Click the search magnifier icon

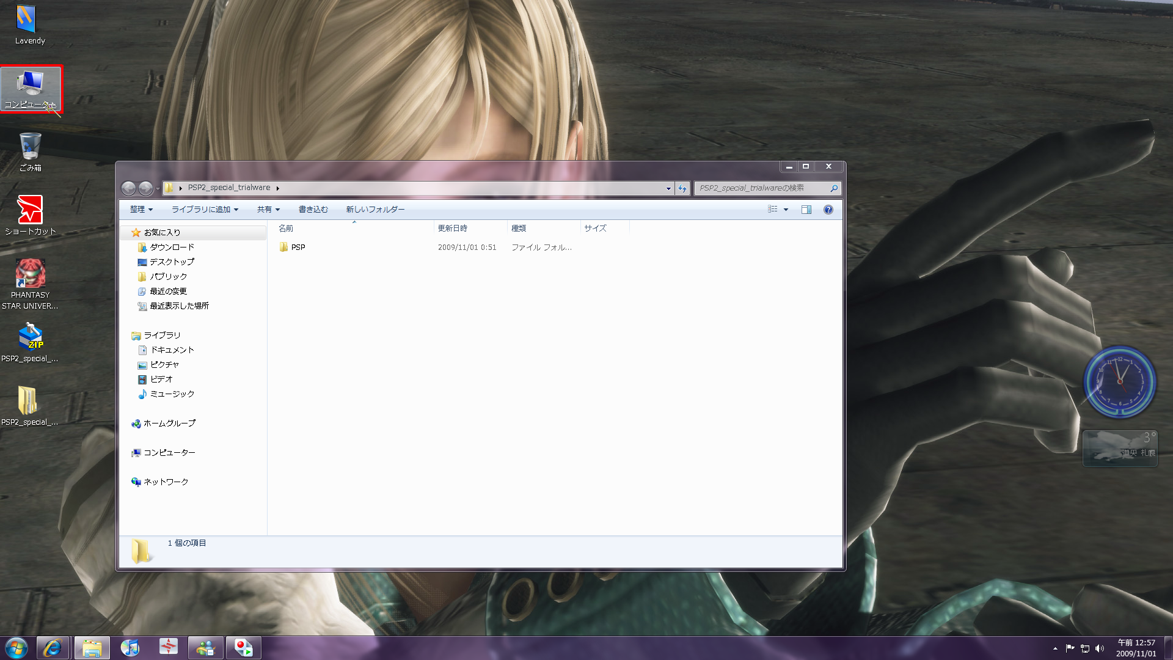[x=834, y=188]
